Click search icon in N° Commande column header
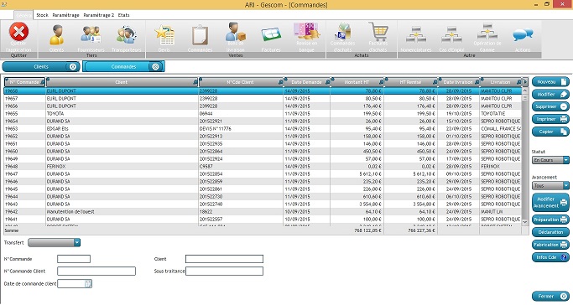Screen dimensions: 573x305 click(43, 82)
